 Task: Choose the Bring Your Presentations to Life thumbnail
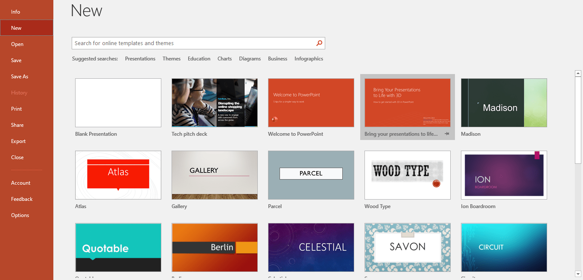408,103
